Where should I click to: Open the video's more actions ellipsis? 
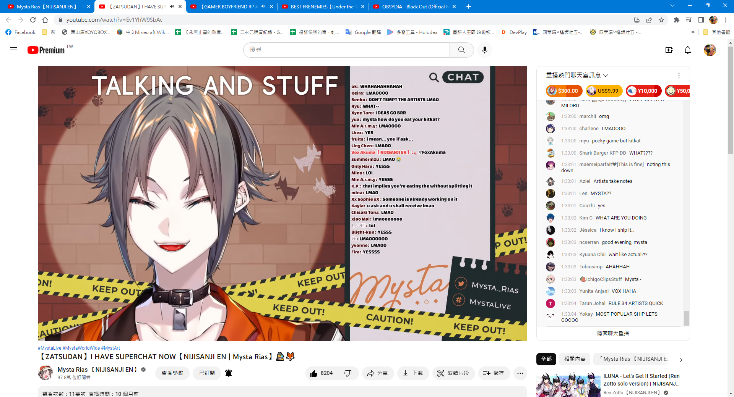tap(520, 373)
